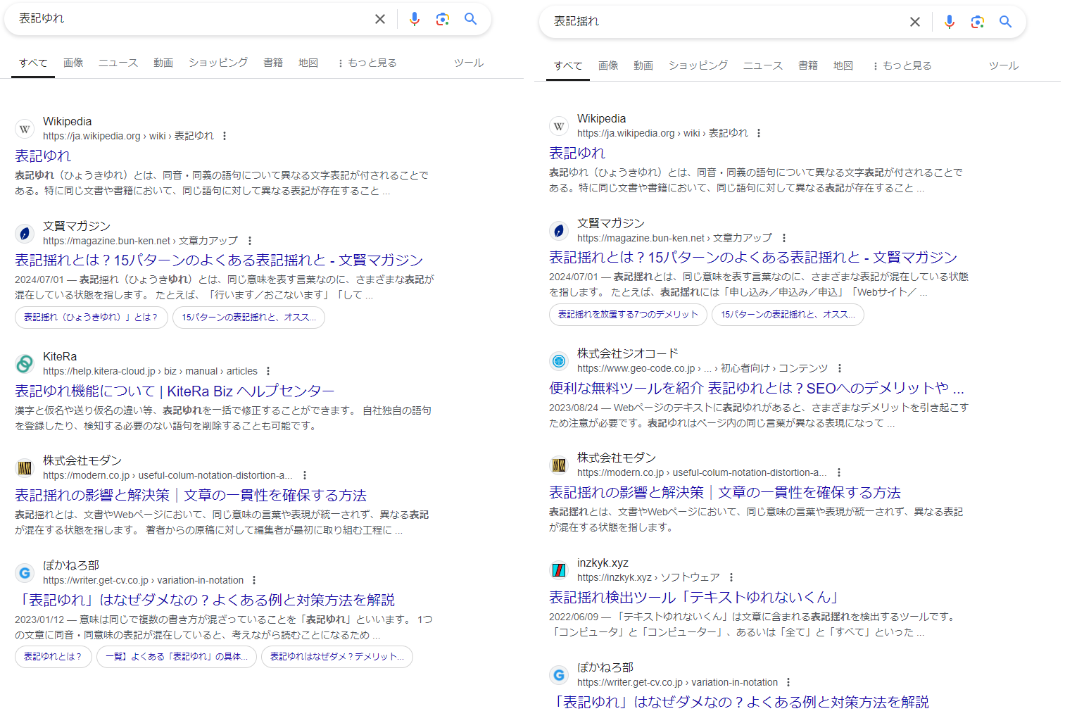Screen dimensions: 1084x723
Task: Click 株式会社モダン favicon in left results
Action: pos(25,468)
